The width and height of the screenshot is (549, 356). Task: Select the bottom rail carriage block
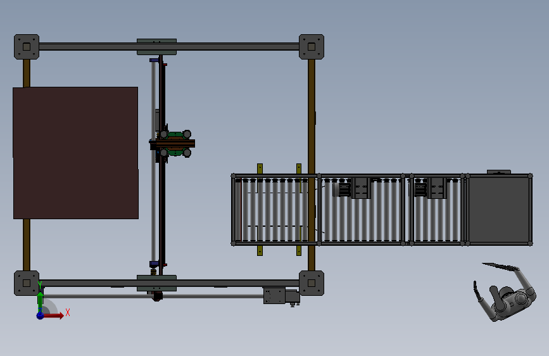tap(156, 283)
